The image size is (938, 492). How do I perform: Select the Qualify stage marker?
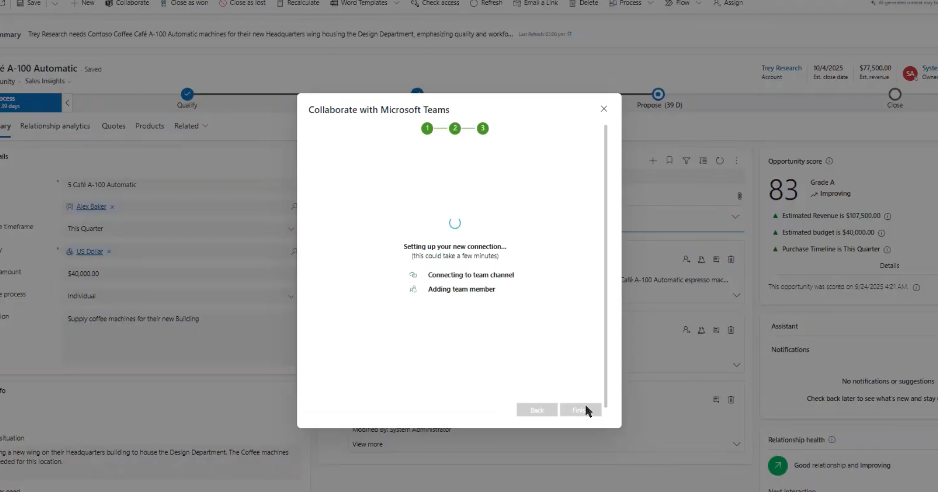pos(187,94)
